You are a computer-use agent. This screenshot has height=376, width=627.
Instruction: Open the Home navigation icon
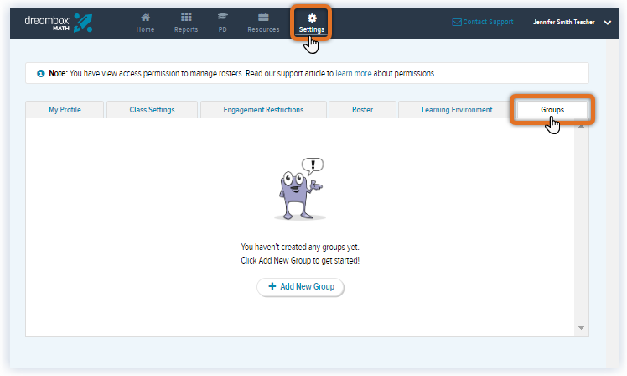tap(145, 18)
